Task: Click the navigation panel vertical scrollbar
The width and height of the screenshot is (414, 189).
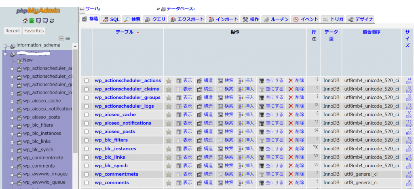Action: click(75, 100)
